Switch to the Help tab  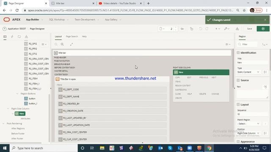click(84, 36)
